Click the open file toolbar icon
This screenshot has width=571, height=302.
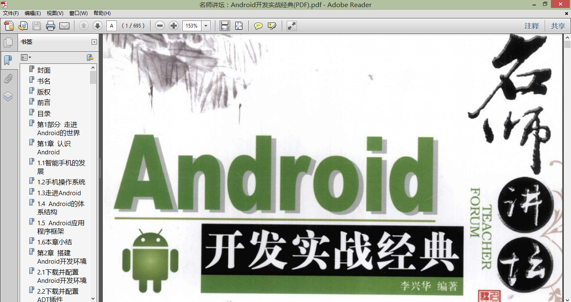(x=23, y=26)
